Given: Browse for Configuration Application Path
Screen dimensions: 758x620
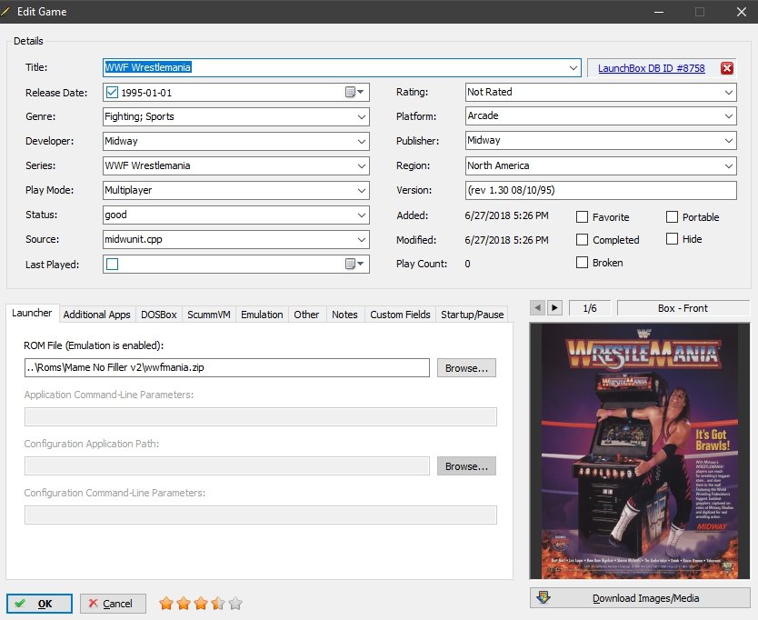Looking at the screenshot, I should pos(466,466).
